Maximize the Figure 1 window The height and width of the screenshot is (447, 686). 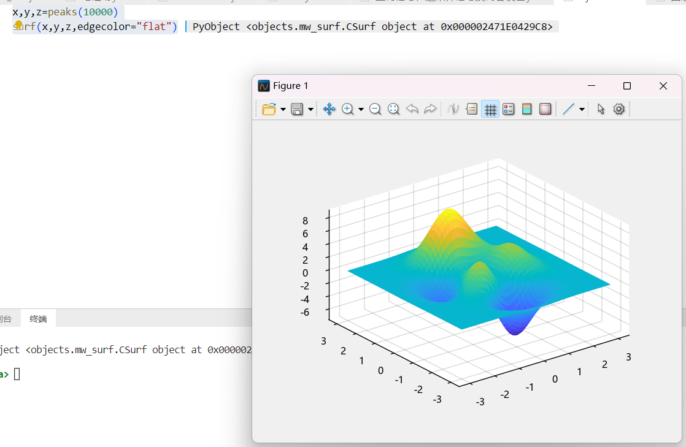(x=627, y=86)
